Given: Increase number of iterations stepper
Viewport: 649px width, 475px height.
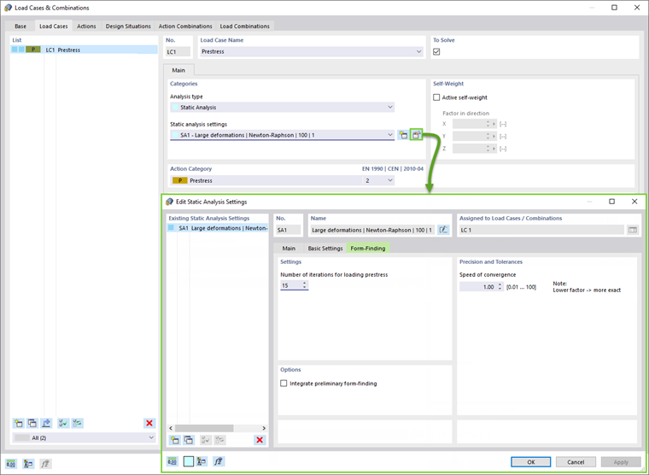Looking at the screenshot, I should click(305, 284).
